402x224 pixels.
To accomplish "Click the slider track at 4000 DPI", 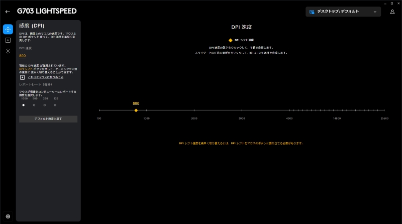I will (x=289, y=110).
